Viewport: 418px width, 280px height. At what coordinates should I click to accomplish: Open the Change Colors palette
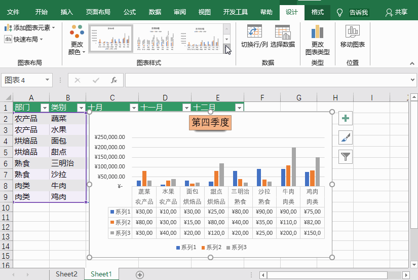[77, 40]
